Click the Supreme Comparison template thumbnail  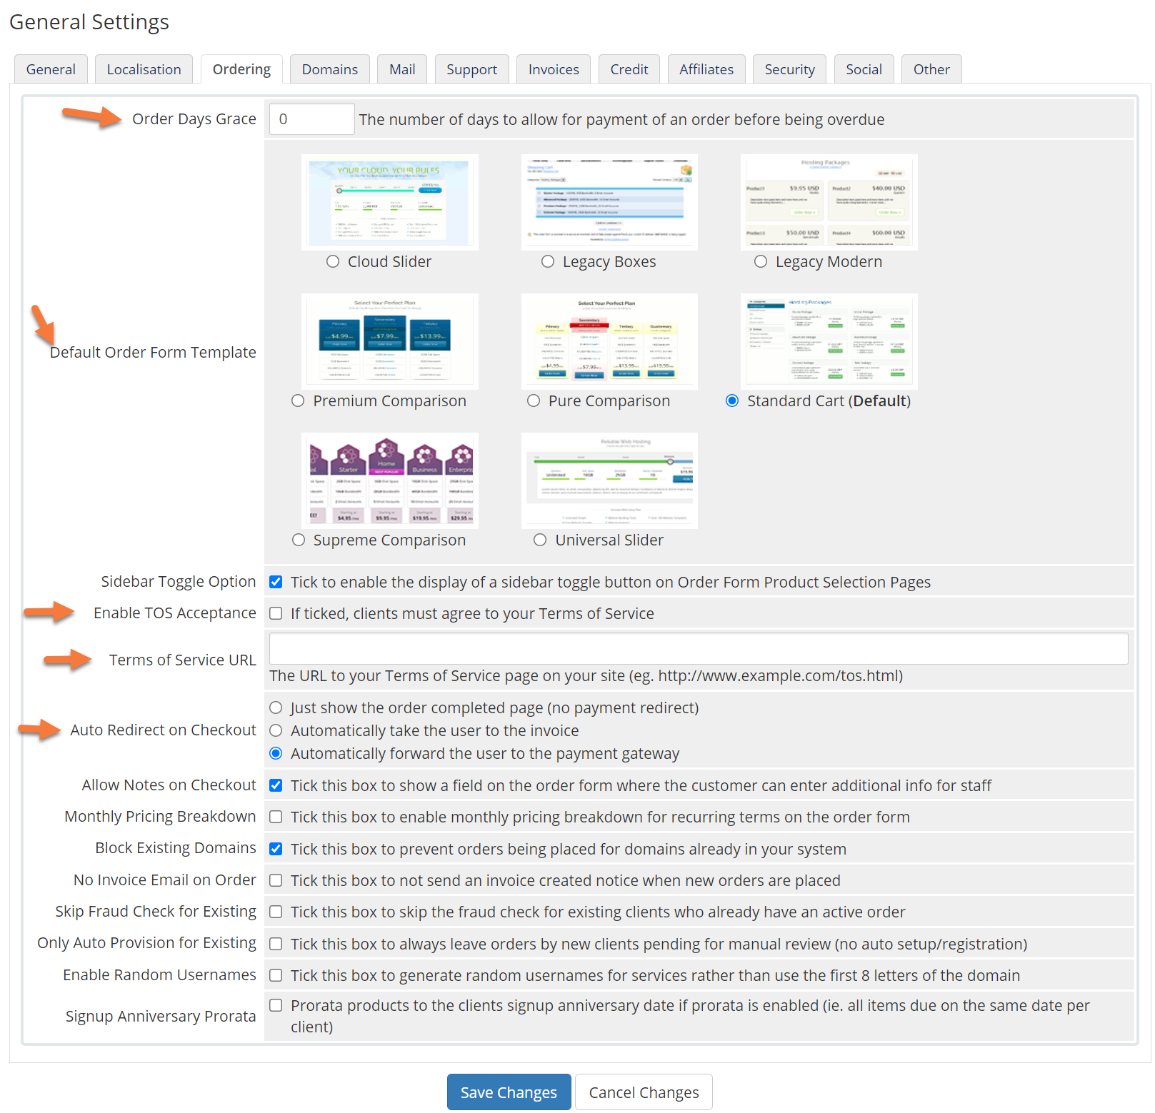coord(389,481)
